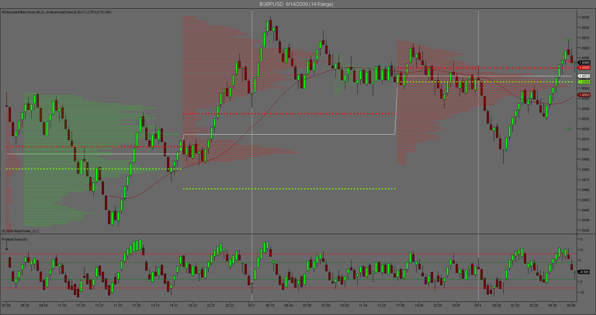Click the 11:33 time axis label
Viewport: 596px width, 315px height.
point(118,305)
